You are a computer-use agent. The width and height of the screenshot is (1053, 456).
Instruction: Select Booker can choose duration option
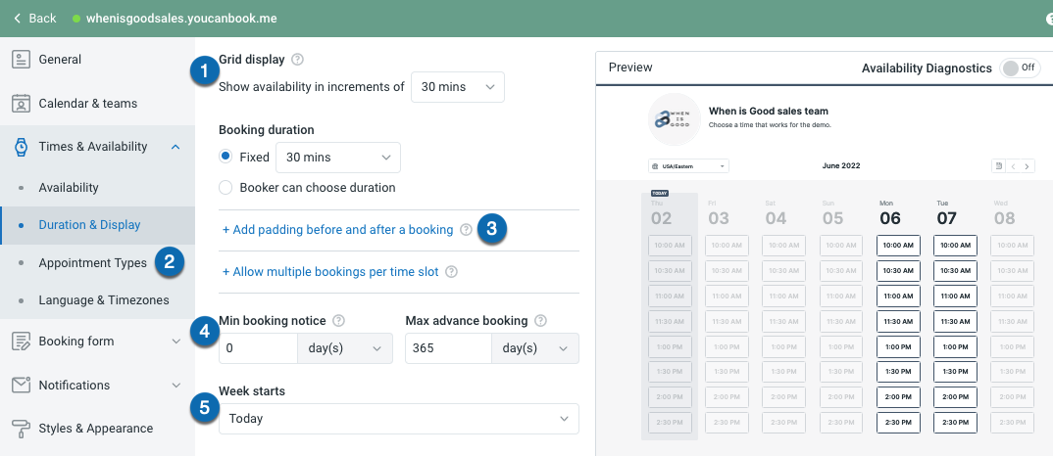226,187
